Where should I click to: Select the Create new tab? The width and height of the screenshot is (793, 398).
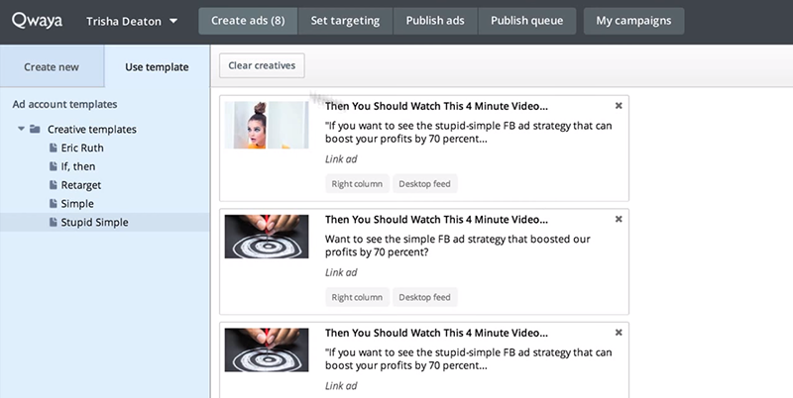click(x=53, y=67)
